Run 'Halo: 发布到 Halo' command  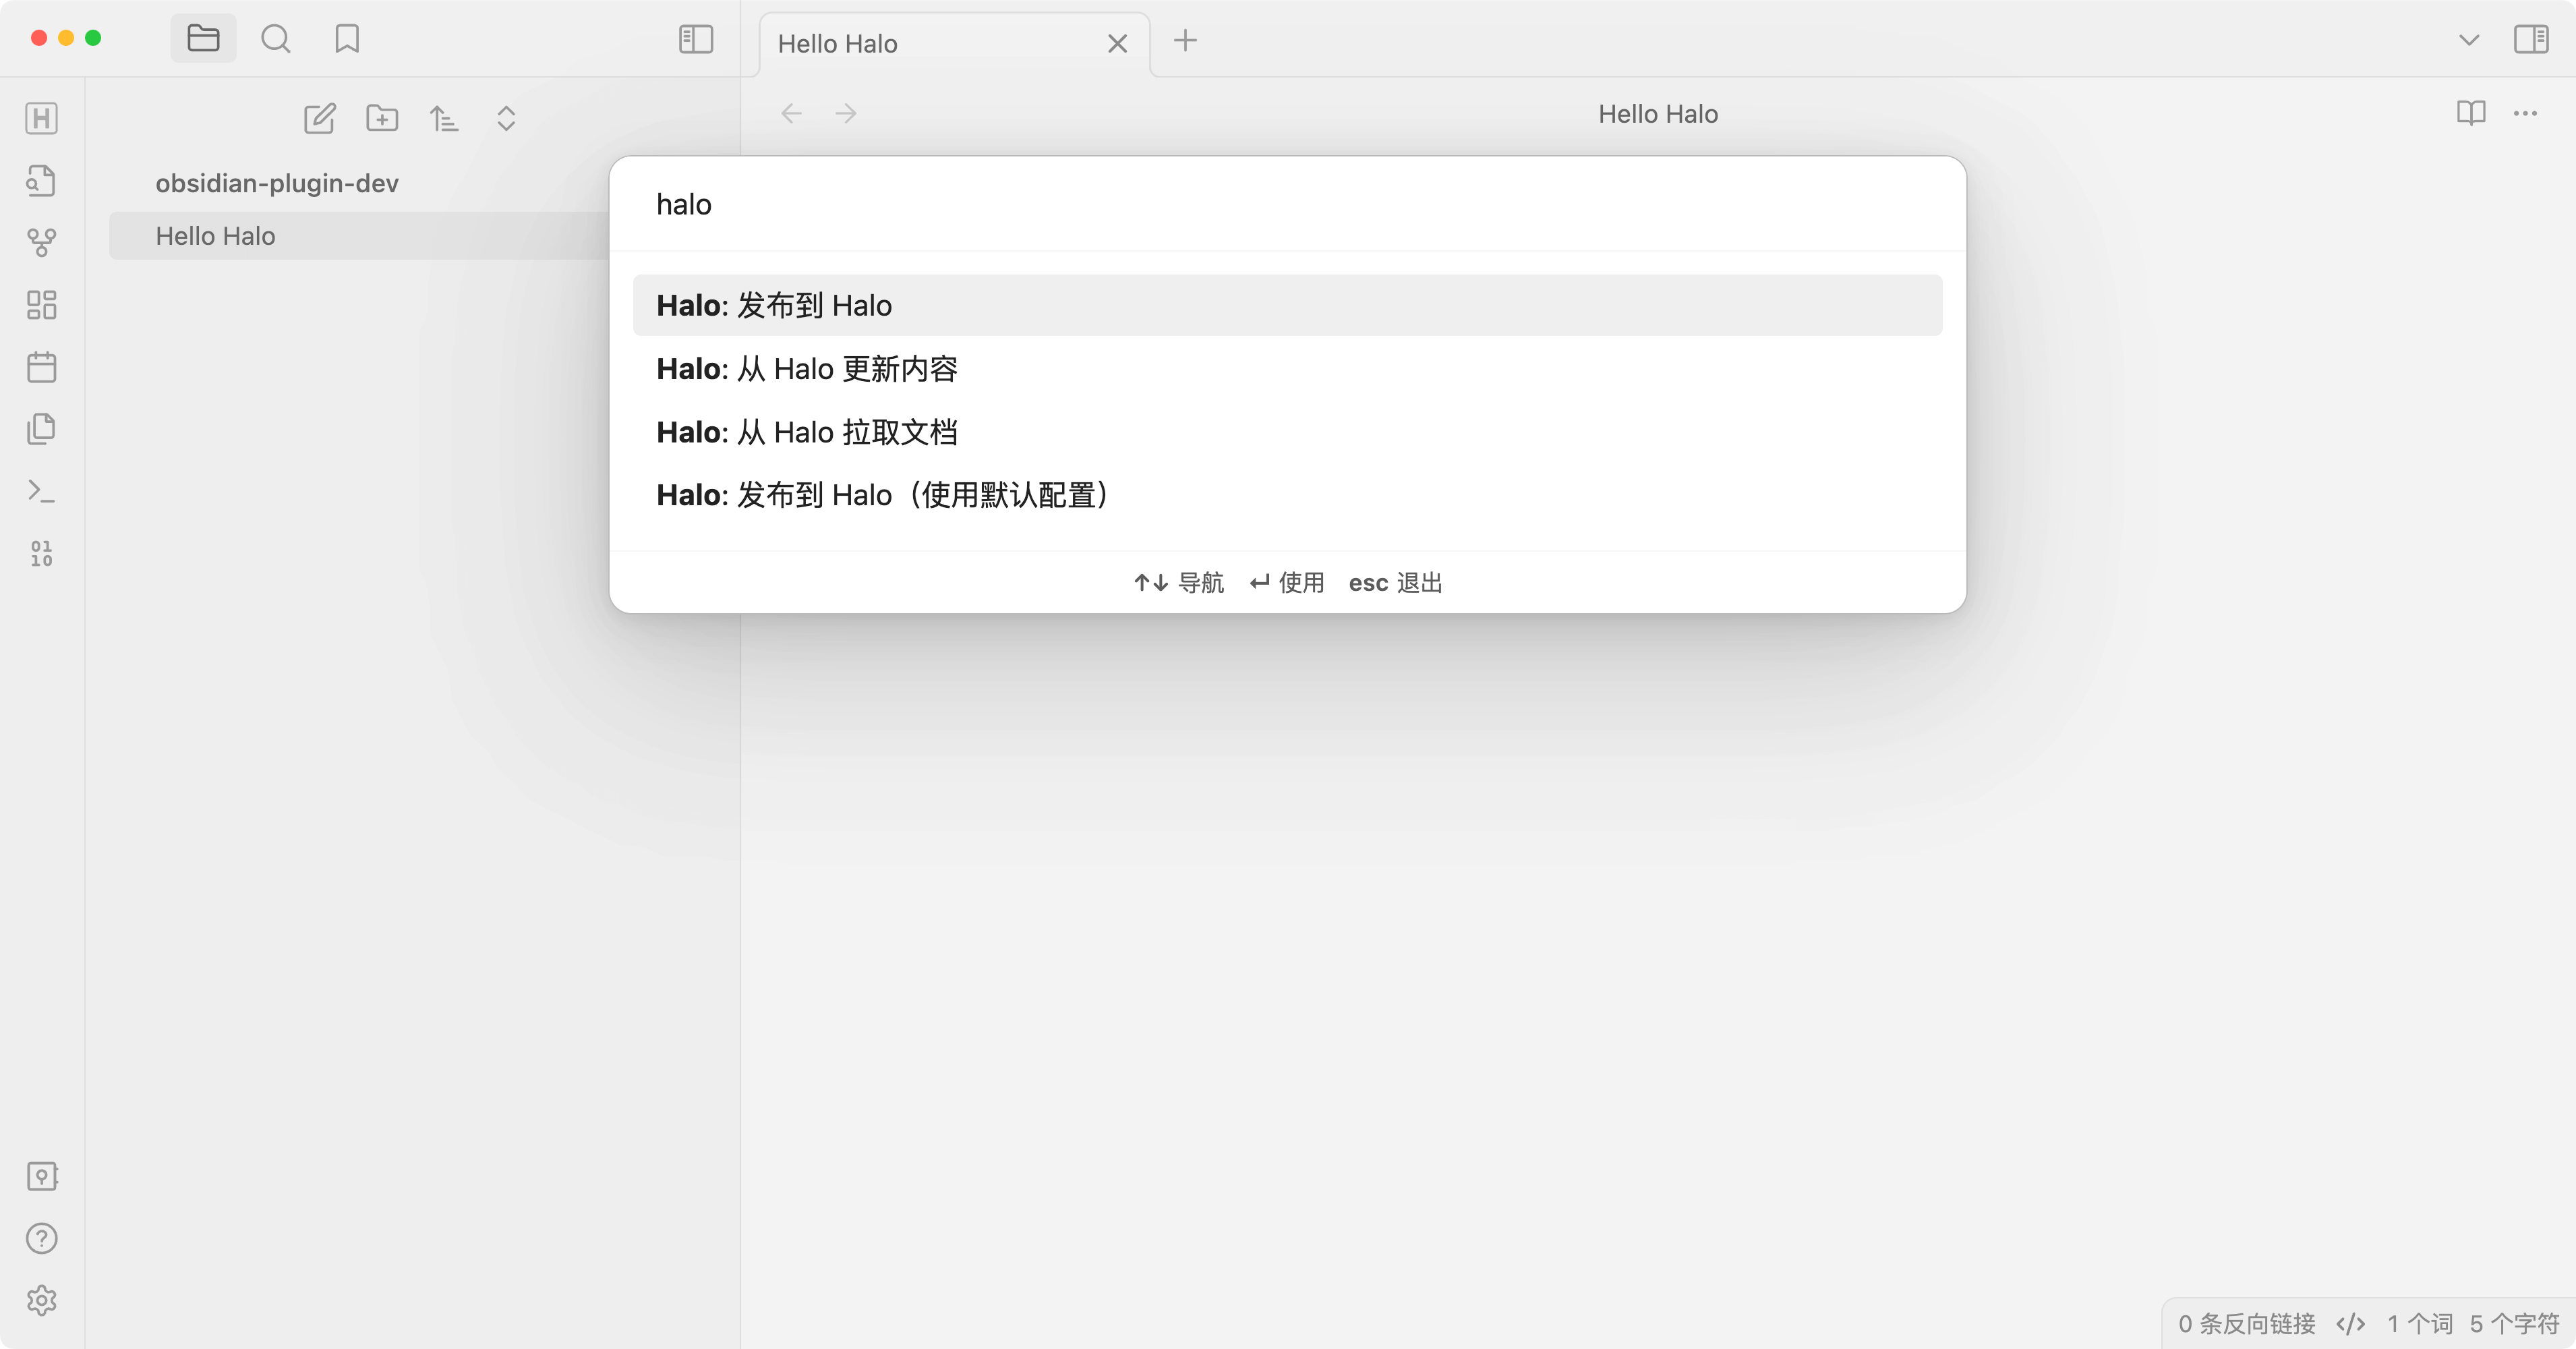tap(1287, 305)
